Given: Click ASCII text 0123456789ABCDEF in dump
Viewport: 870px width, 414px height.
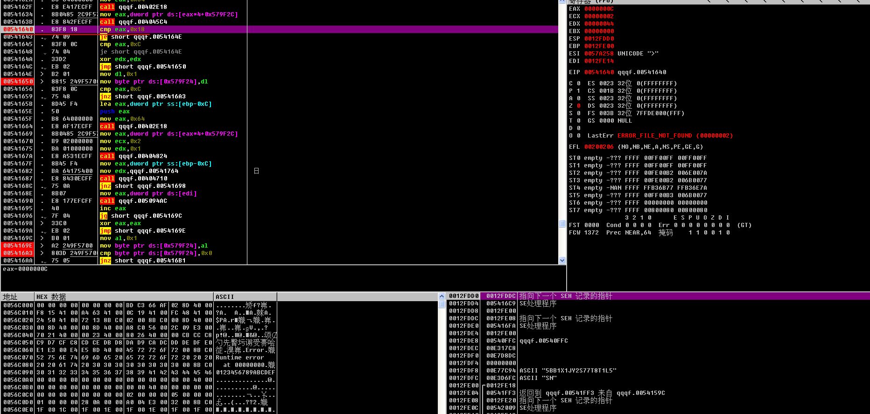Looking at the screenshot, I should 246,373.
